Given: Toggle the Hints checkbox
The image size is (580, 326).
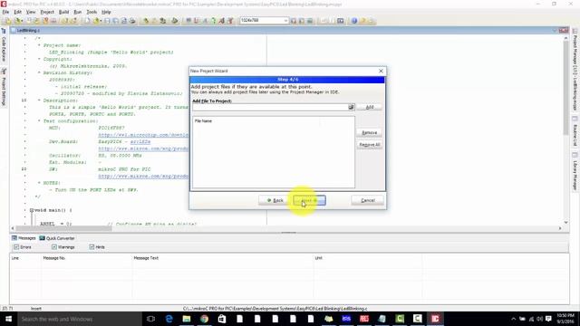Looking at the screenshot, I should coord(92,247).
